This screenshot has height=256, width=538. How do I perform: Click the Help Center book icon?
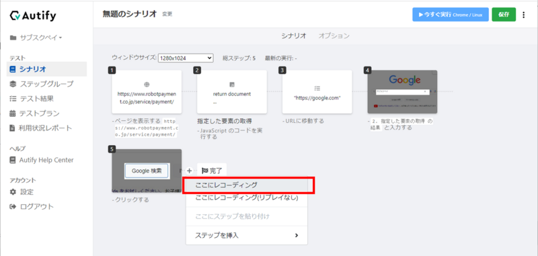click(x=13, y=160)
